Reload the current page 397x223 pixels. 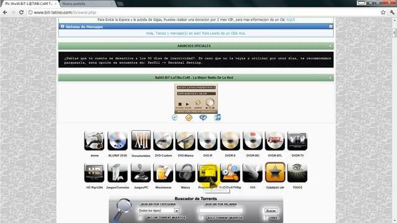click(x=21, y=12)
